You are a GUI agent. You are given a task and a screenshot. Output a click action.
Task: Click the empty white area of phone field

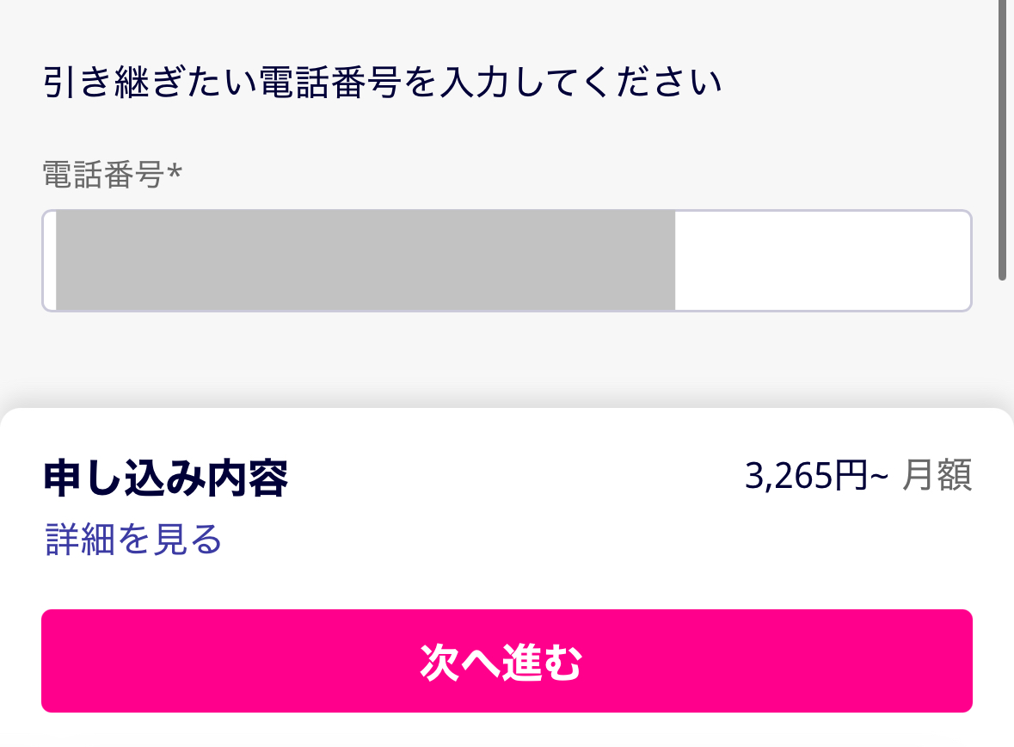(821, 260)
